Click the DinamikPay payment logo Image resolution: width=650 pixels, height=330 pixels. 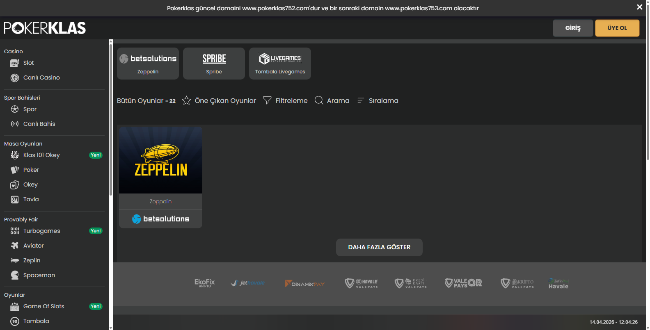(305, 283)
